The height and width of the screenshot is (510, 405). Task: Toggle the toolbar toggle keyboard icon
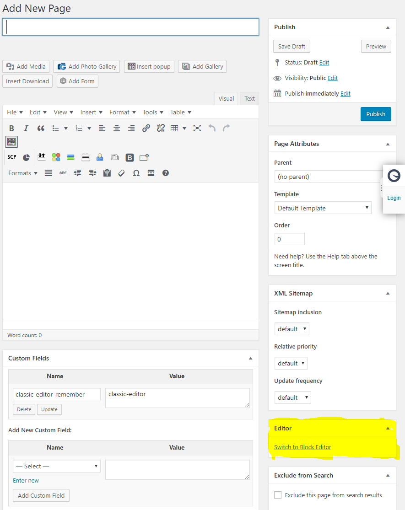tap(11, 142)
